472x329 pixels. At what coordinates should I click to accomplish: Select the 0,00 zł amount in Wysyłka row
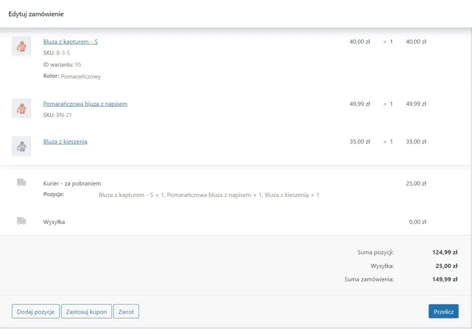(417, 222)
